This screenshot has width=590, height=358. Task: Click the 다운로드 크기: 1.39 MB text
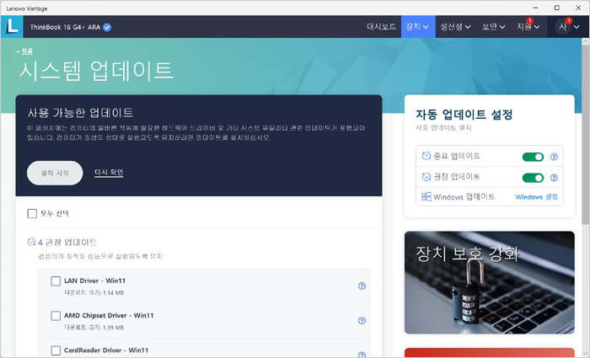point(94,327)
